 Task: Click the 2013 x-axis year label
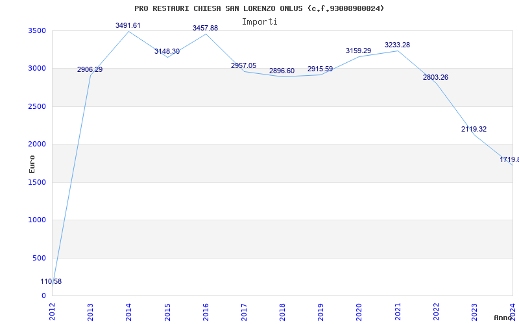tap(90, 312)
